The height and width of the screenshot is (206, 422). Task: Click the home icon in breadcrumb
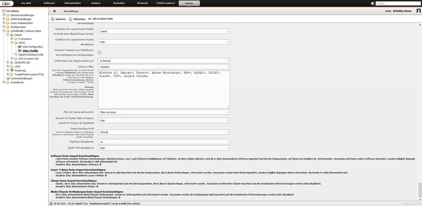tap(54, 11)
